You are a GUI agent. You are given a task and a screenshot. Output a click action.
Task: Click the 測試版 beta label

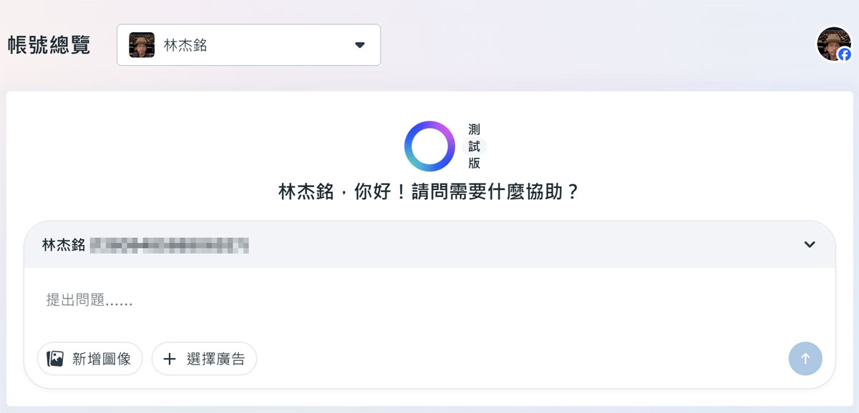(474, 146)
